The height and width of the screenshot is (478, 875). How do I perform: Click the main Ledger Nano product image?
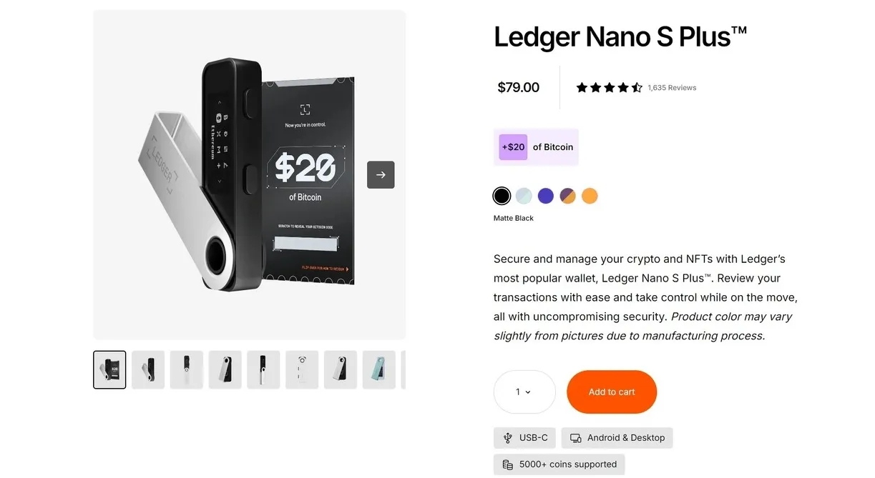[x=249, y=174]
